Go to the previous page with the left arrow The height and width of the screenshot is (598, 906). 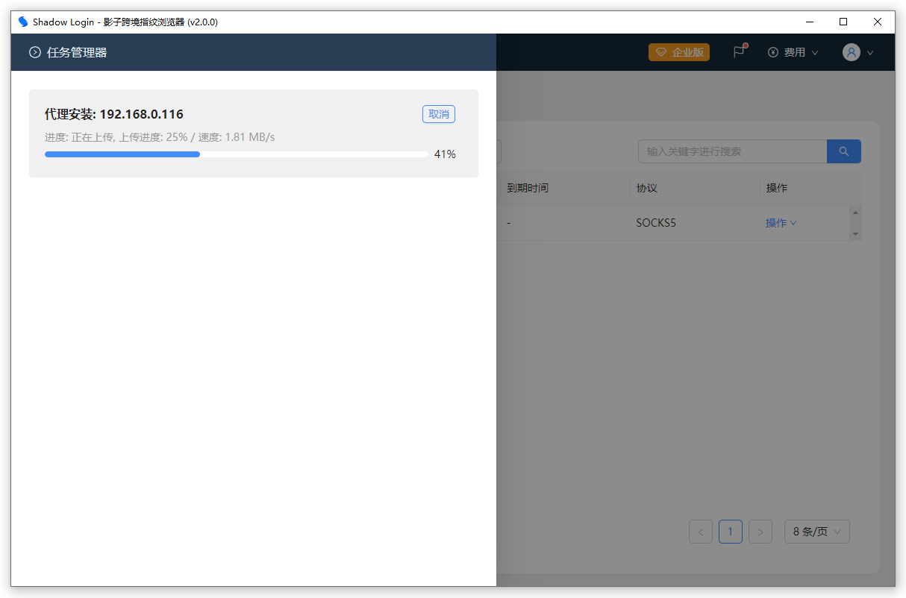[701, 532]
